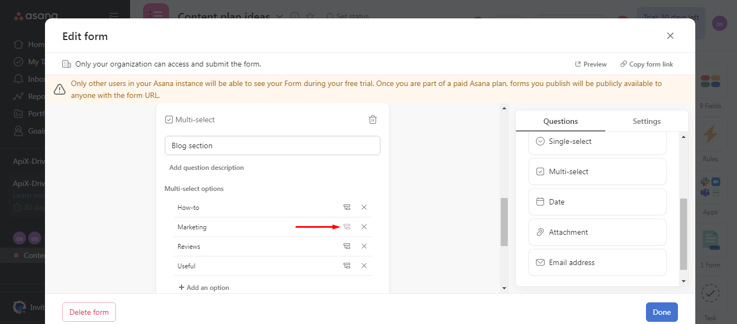This screenshot has height=324, width=737.
Task: Click inside the Blog section title field
Action: [x=272, y=146]
